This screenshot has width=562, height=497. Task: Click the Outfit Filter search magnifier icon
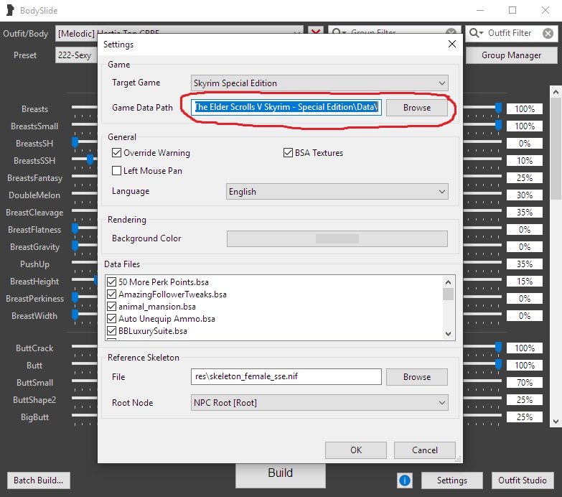click(477, 33)
